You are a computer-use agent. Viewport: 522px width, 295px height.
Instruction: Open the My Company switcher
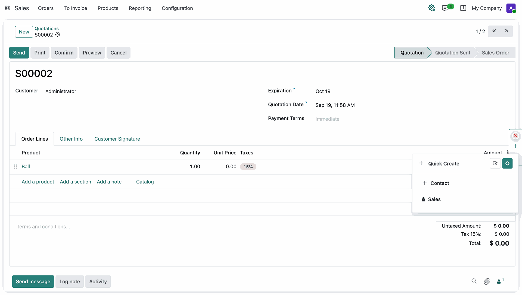coord(487,8)
